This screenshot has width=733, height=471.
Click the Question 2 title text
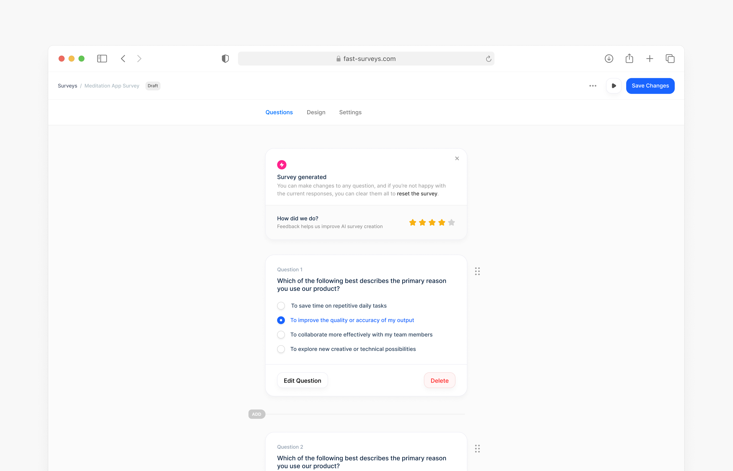(362, 462)
